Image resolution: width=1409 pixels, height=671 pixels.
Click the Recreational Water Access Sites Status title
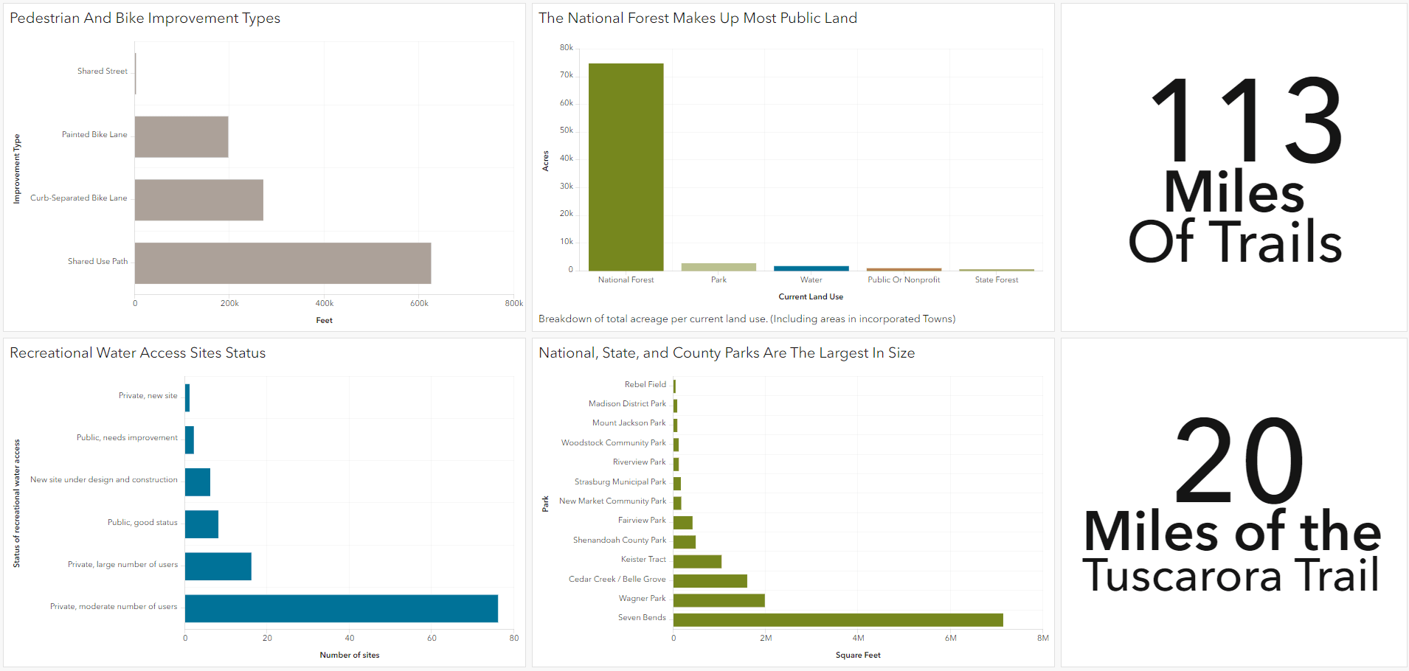pos(138,353)
